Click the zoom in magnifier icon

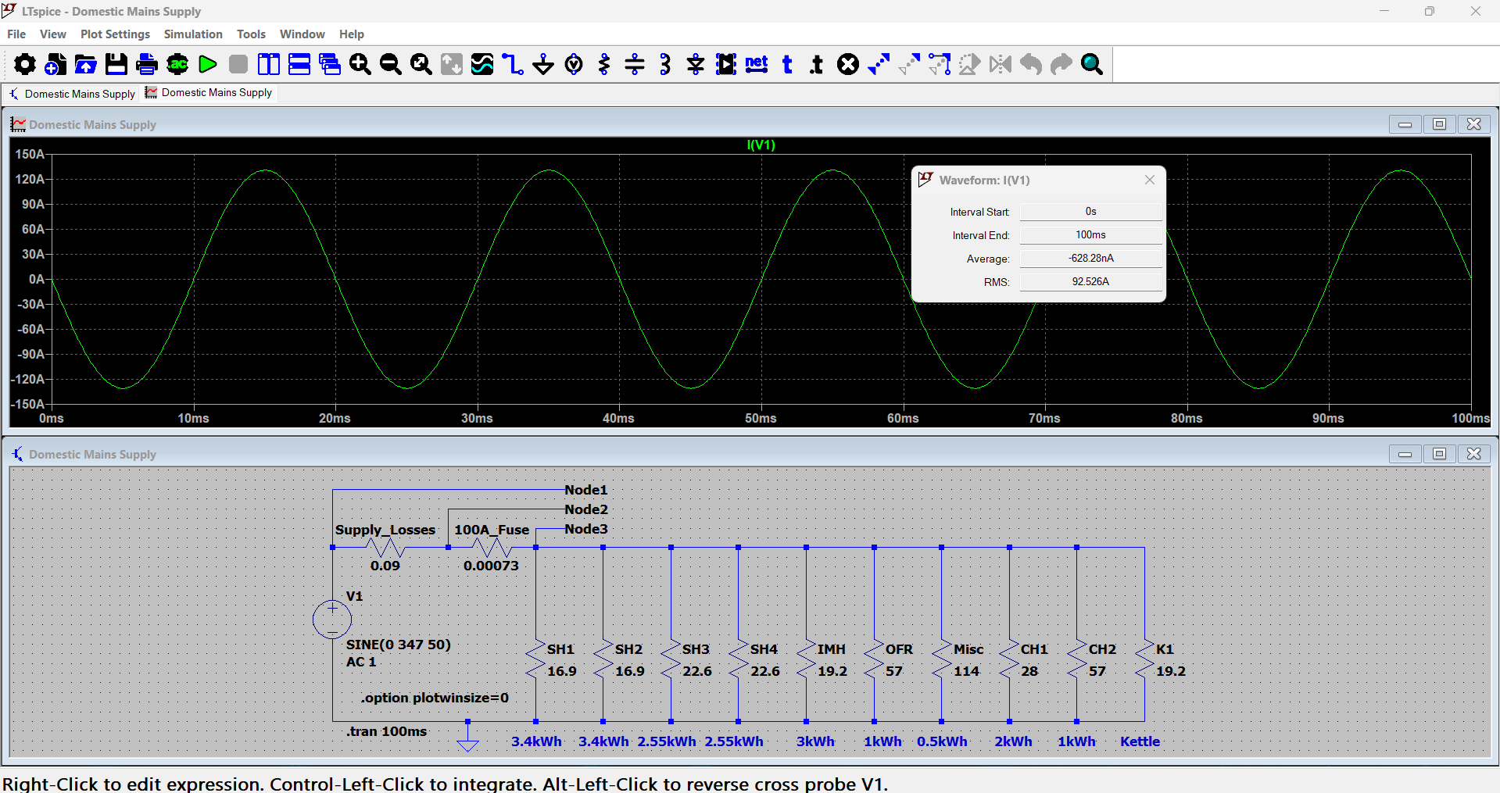[x=360, y=64]
